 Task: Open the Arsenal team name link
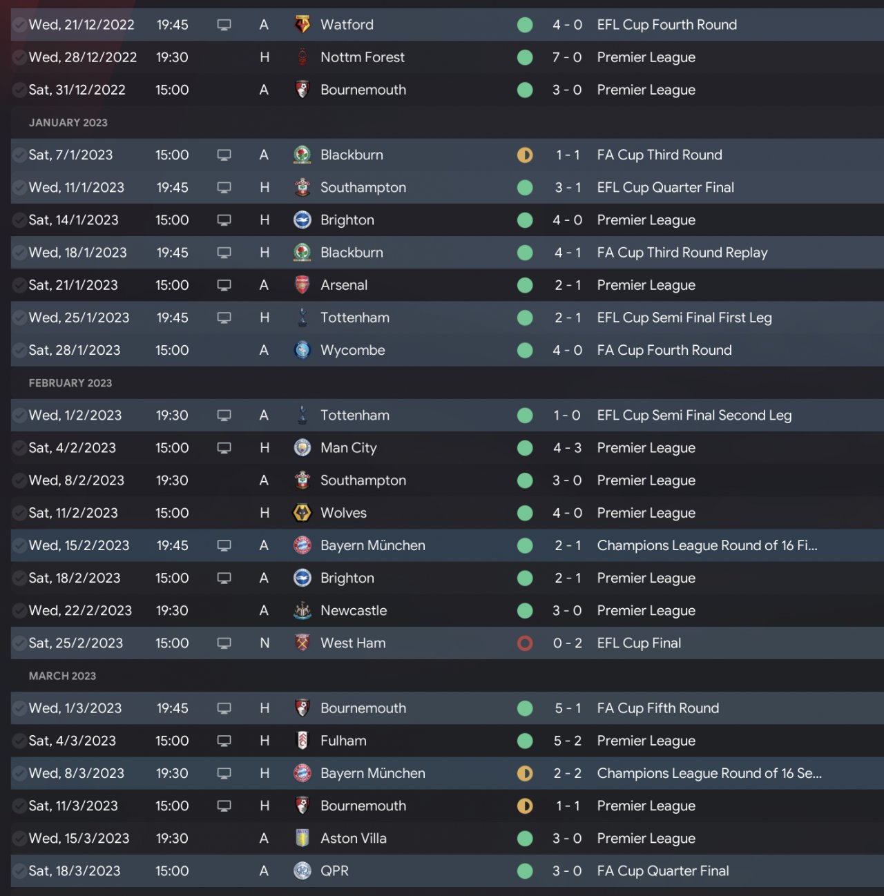(x=344, y=285)
